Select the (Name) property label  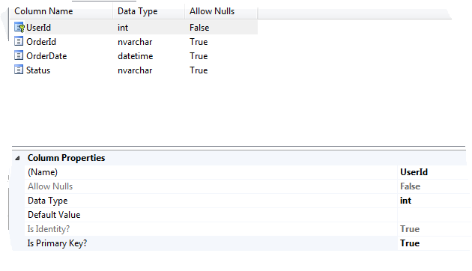click(x=43, y=172)
